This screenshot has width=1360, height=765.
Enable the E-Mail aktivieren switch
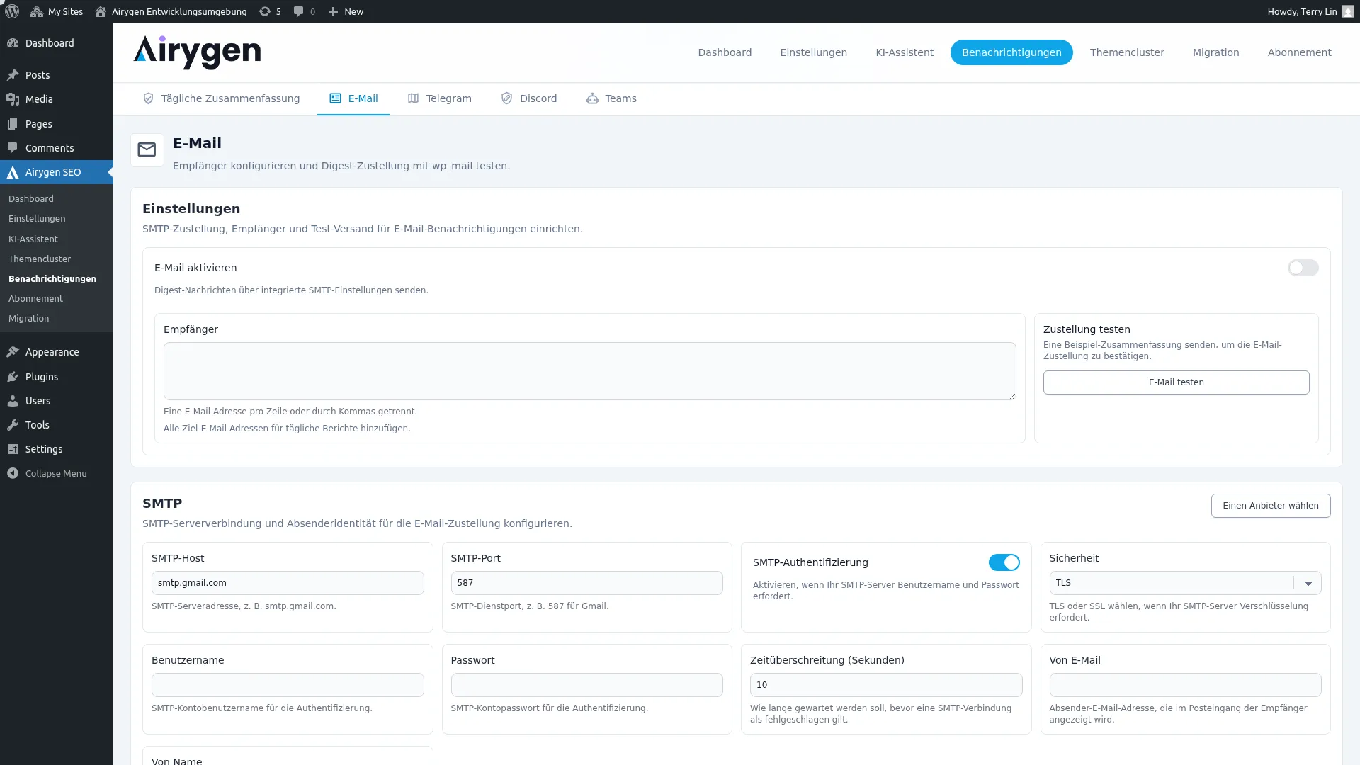pos(1302,268)
